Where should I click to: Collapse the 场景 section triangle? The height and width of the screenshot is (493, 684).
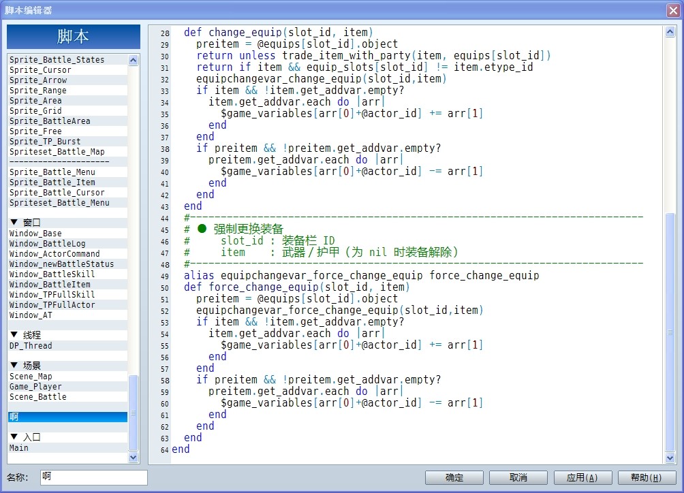14,365
